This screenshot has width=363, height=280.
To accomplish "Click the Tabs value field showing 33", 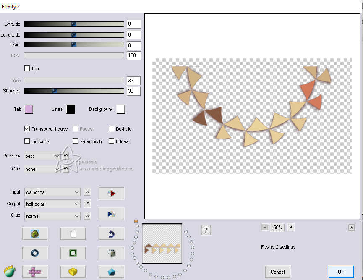I will (133, 80).
